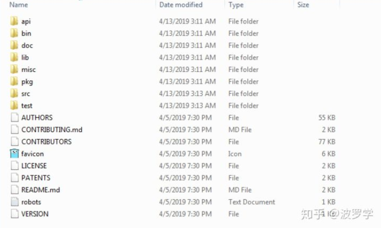Select the robots text document icon
Image resolution: width=381 pixels, height=228 pixels.
coord(14,202)
